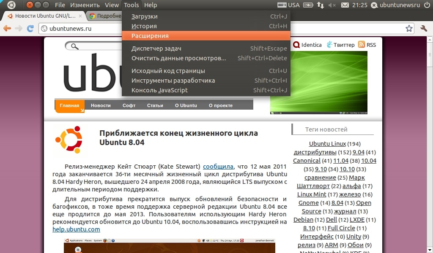Click the сообщила link in article

(x=218, y=167)
